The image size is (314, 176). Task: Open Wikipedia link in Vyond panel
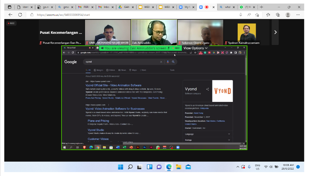204,108
